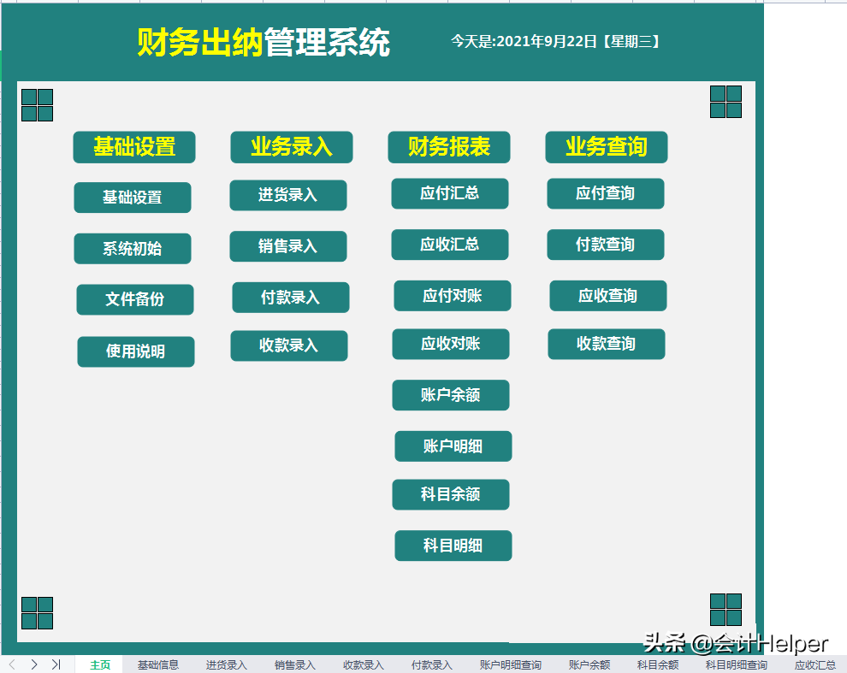Open the 使用说明 page
The width and height of the screenshot is (847, 673).
point(135,351)
